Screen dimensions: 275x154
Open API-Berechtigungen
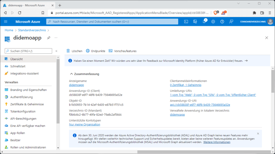click(28, 118)
